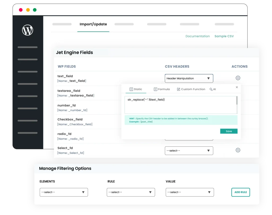Click the AI sparkle icon
The height and width of the screenshot is (215, 272).
tap(211, 89)
